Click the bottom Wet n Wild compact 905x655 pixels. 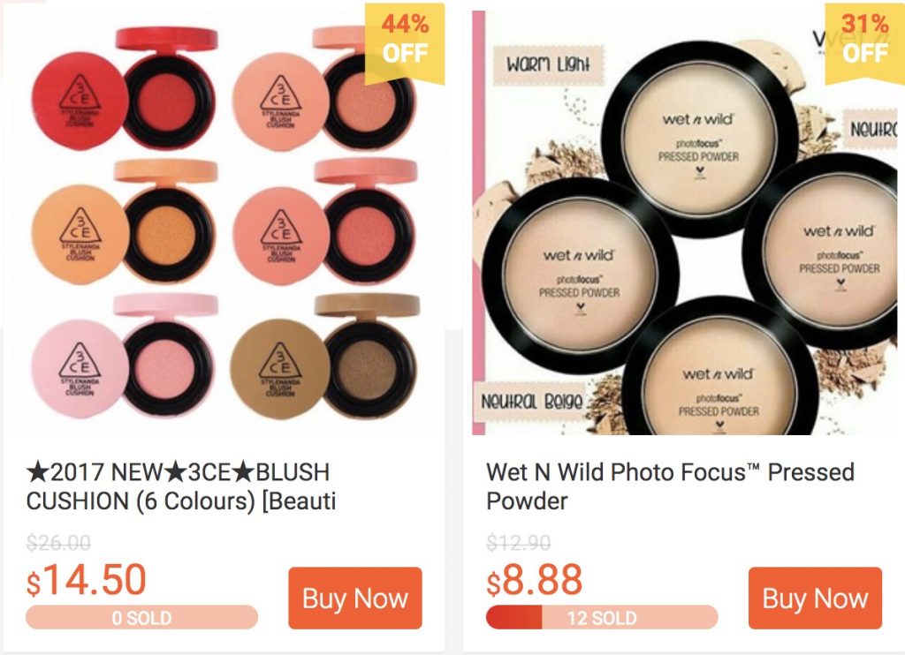pyautogui.click(x=719, y=380)
